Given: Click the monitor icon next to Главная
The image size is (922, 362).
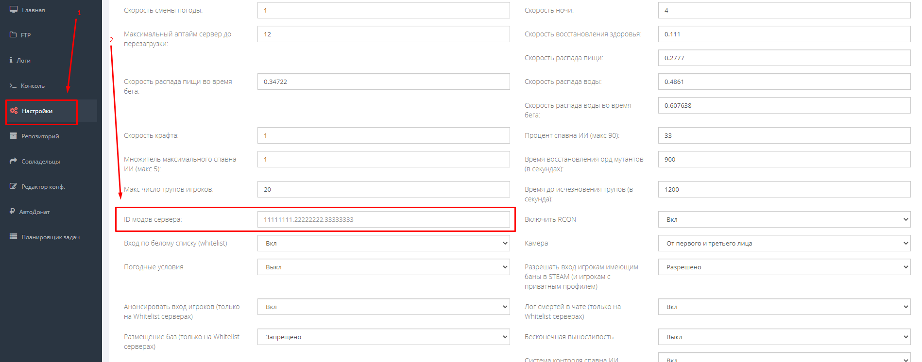Looking at the screenshot, I should coord(14,10).
